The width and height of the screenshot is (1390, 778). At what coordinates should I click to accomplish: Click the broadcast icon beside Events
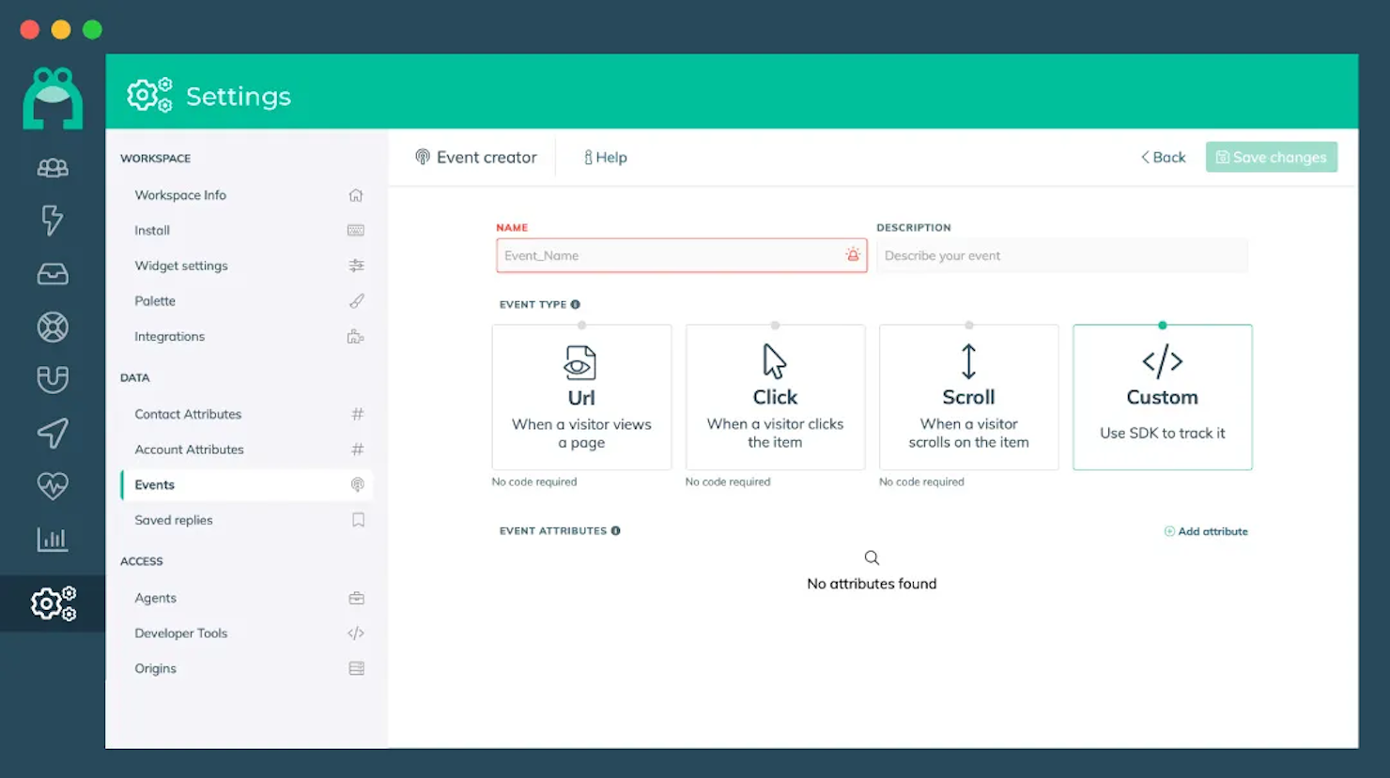(x=357, y=484)
